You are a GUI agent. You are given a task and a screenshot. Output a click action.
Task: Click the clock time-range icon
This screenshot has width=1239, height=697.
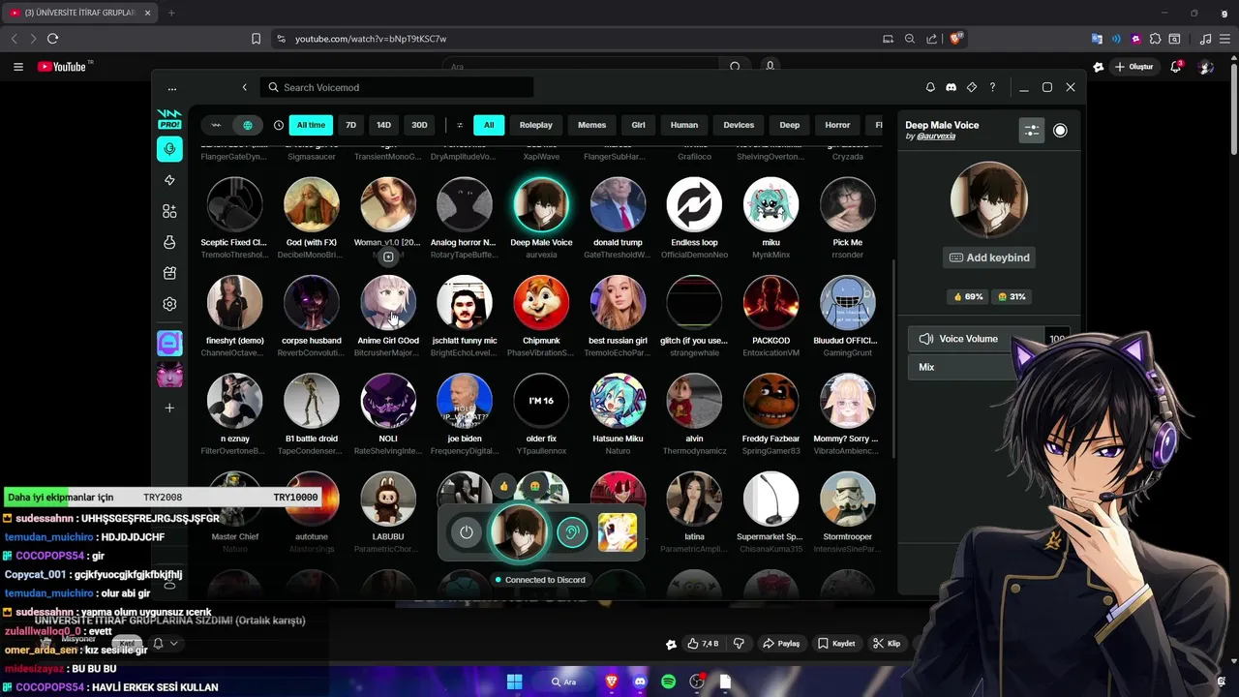pos(279,125)
